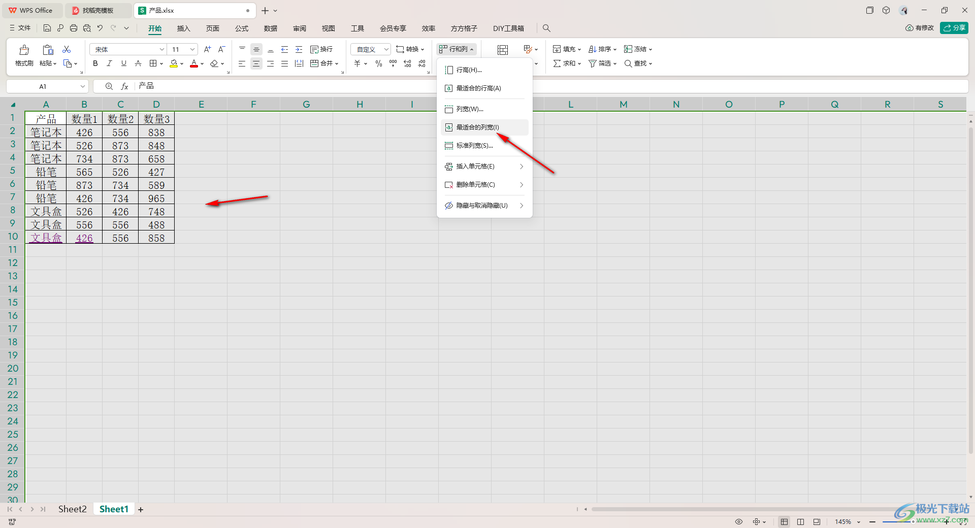
Task: Switch to Sheet2 tab
Action: [72, 509]
